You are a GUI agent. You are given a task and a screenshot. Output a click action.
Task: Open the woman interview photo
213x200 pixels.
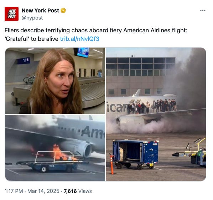point(55,81)
